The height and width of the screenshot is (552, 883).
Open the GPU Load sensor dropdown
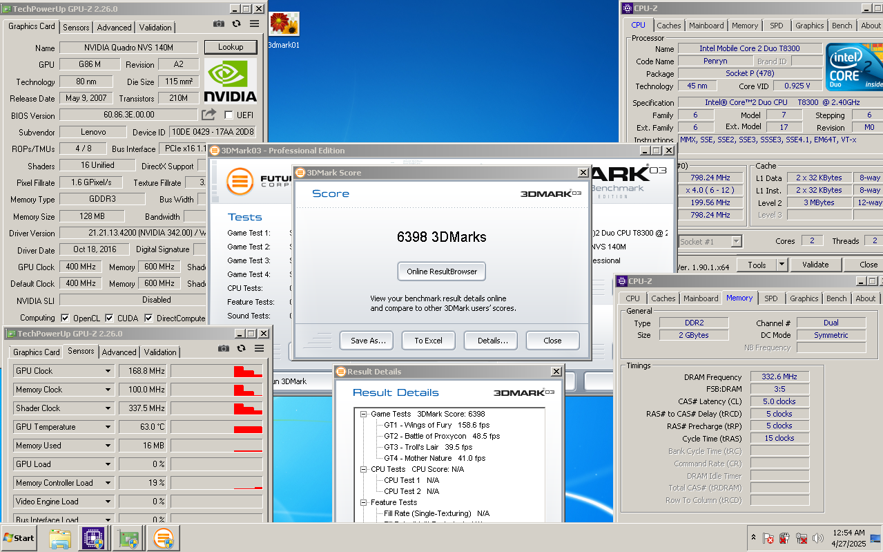(108, 464)
